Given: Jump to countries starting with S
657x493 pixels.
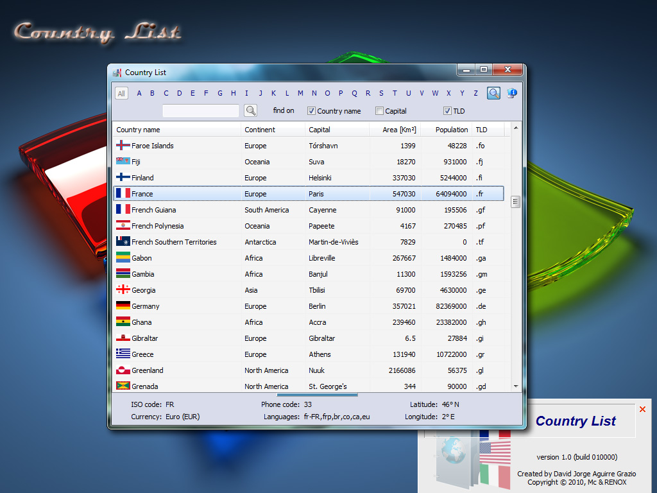Looking at the screenshot, I should (x=381, y=93).
